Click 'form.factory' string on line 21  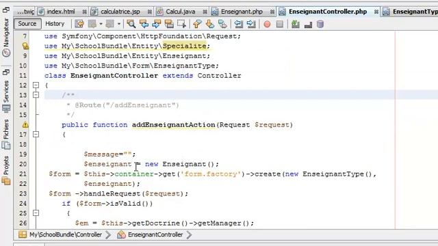(x=211, y=174)
